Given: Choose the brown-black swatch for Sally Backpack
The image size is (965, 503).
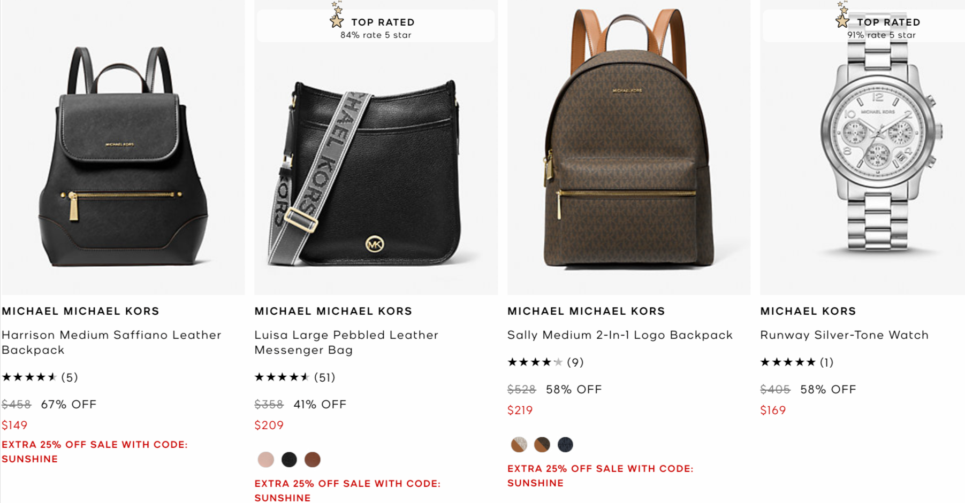Looking at the screenshot, I should click(x=542, y=444).
